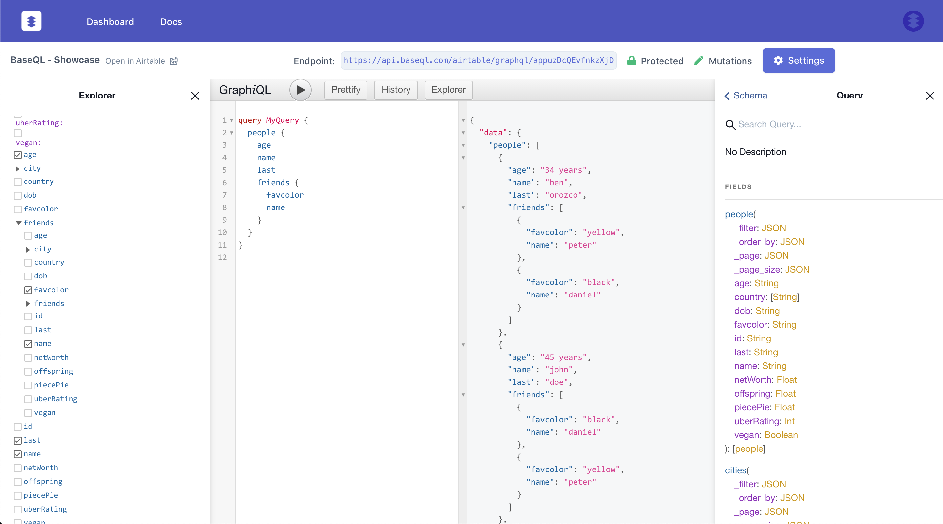Expand city under friends
The width and height of the screenshot is (943, 524).
[x=28, y=250]
